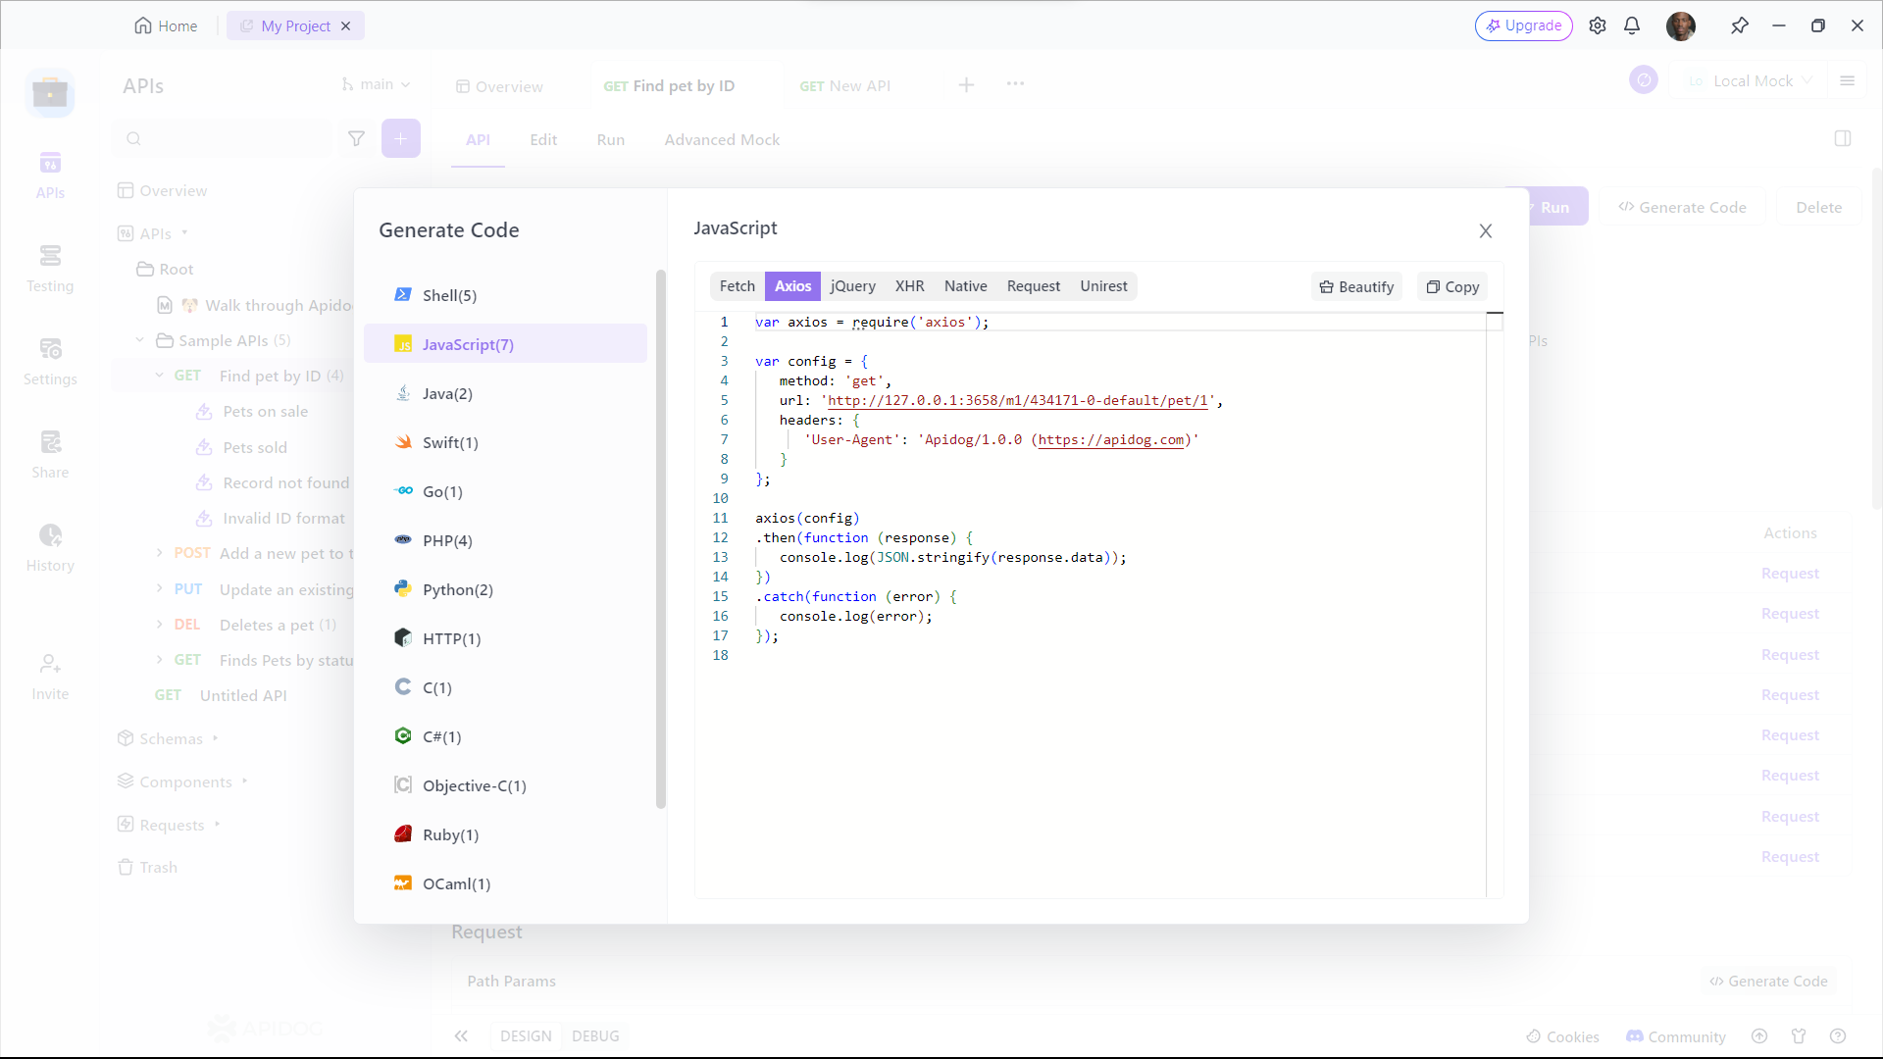1883x1059 pixels.
Task: Click the JavaScript language icon
Action: [x=403, y=344]
